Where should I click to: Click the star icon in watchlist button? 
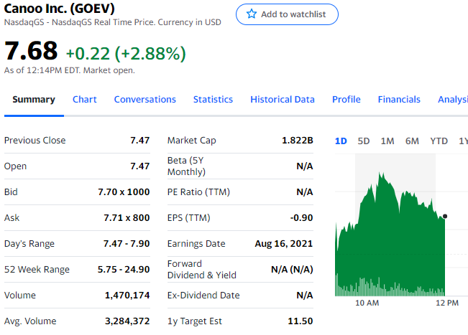(252, 14)
